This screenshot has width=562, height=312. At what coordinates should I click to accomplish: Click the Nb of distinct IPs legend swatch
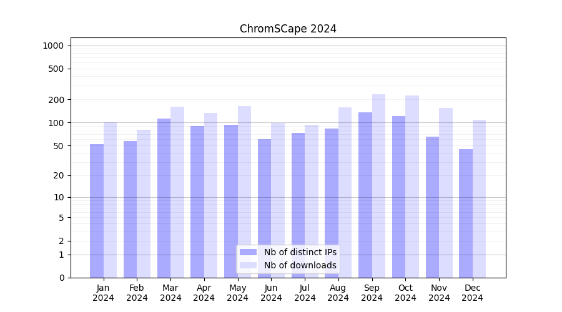tap(248, 252)
